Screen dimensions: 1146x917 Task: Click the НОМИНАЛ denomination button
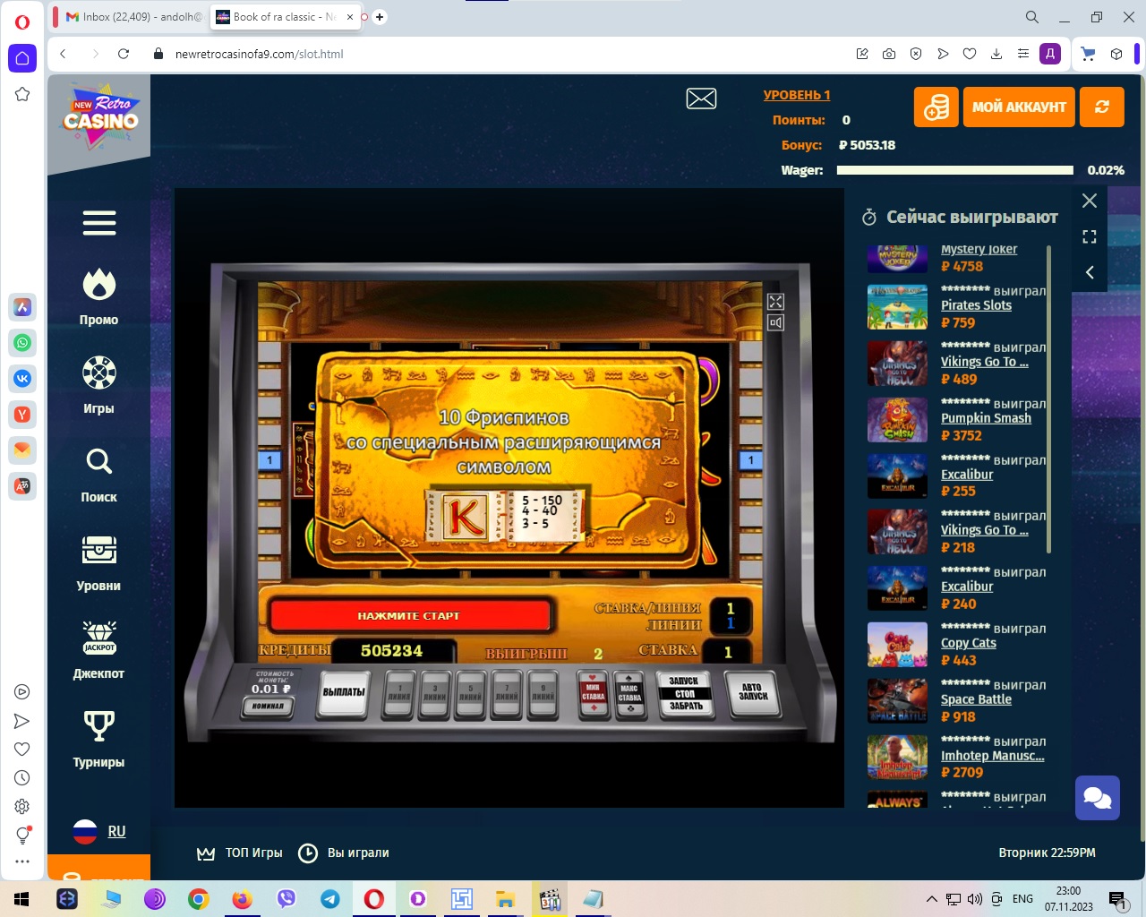pyautogui.click(x=268, y=707)
